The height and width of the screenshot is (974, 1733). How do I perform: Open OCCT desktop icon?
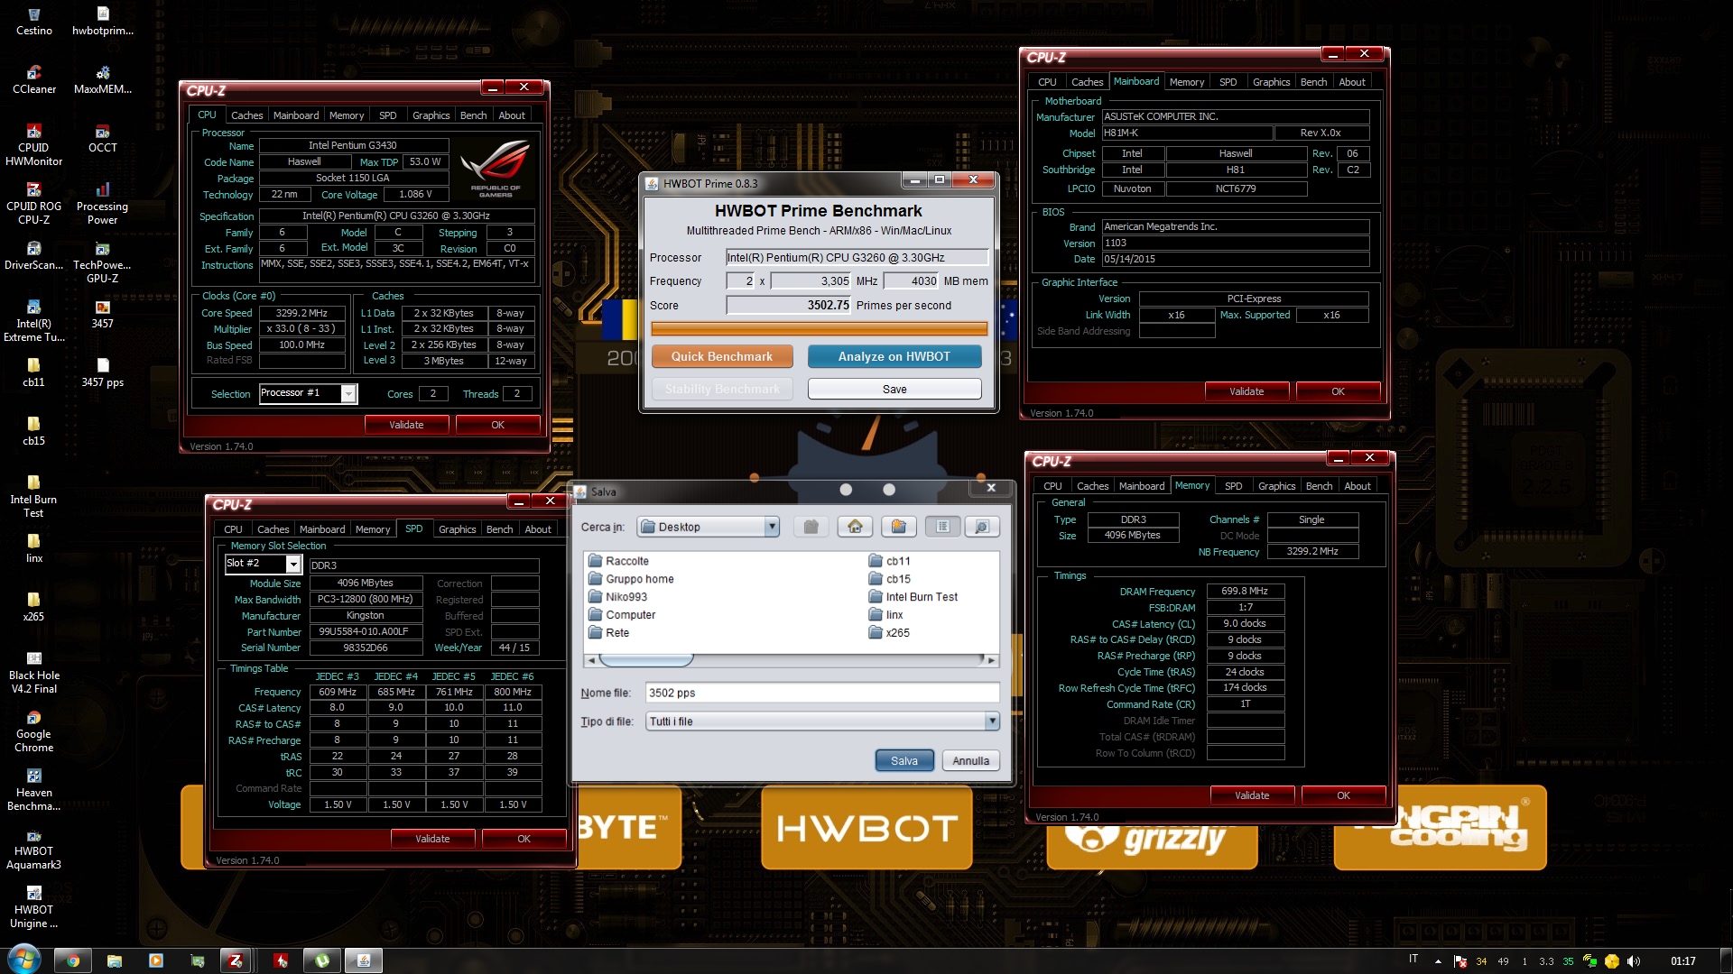point(102,140)
